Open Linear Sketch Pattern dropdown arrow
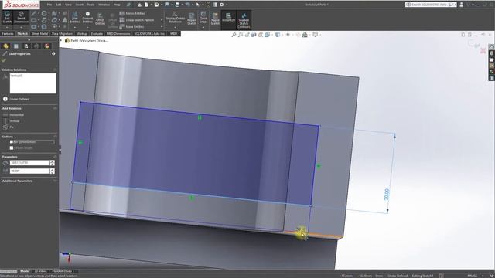 click(x=162, y=20)
